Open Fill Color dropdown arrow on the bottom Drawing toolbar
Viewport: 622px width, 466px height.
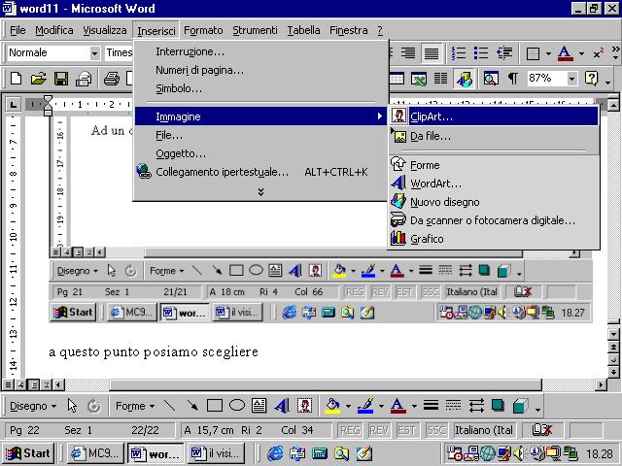point(348,406)
